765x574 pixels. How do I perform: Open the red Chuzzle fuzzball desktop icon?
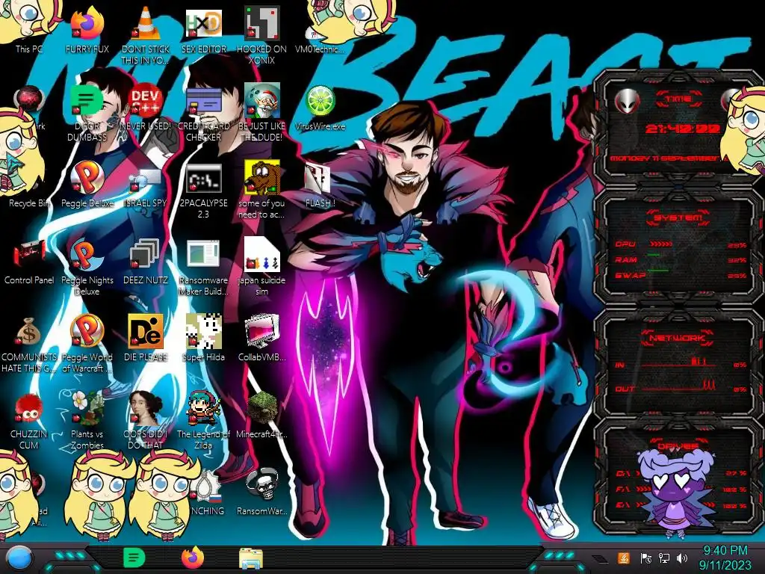tap(29, 420)
